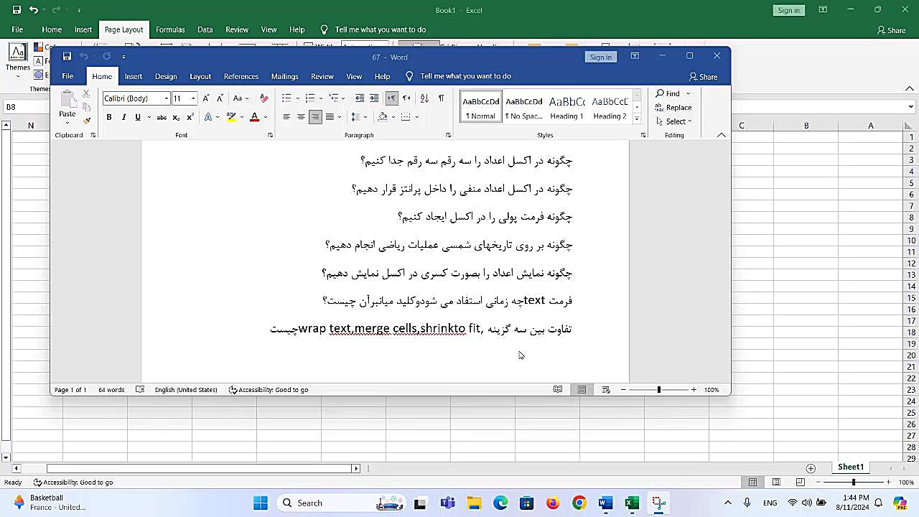This screenshot has height=517, width=919.
Task: Open Paragraph settings dialog launcher
Action: click(x=448, y=135)
